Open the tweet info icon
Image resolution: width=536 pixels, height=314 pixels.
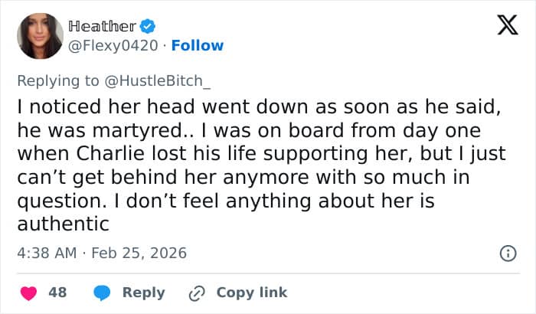[x=506, y=253]
